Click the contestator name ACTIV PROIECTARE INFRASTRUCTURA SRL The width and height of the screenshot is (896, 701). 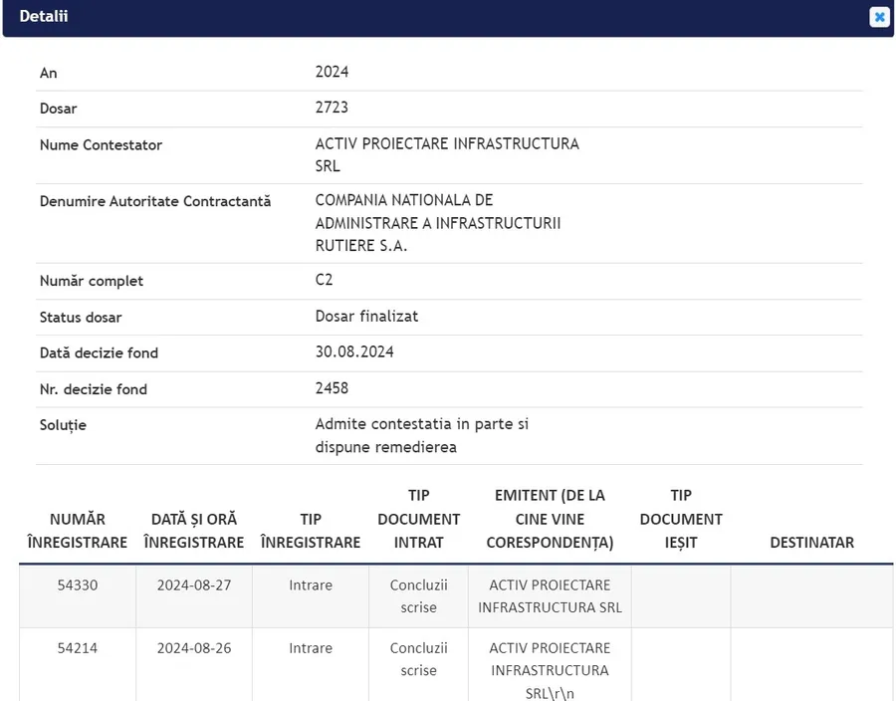tap(447, 154)
